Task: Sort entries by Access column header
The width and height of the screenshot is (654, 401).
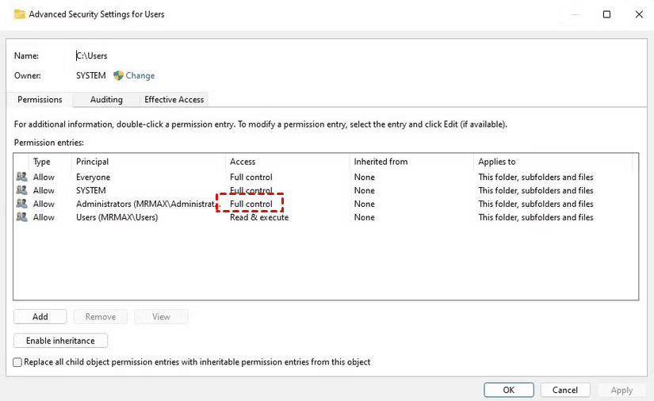Action: tap(243, 162)
